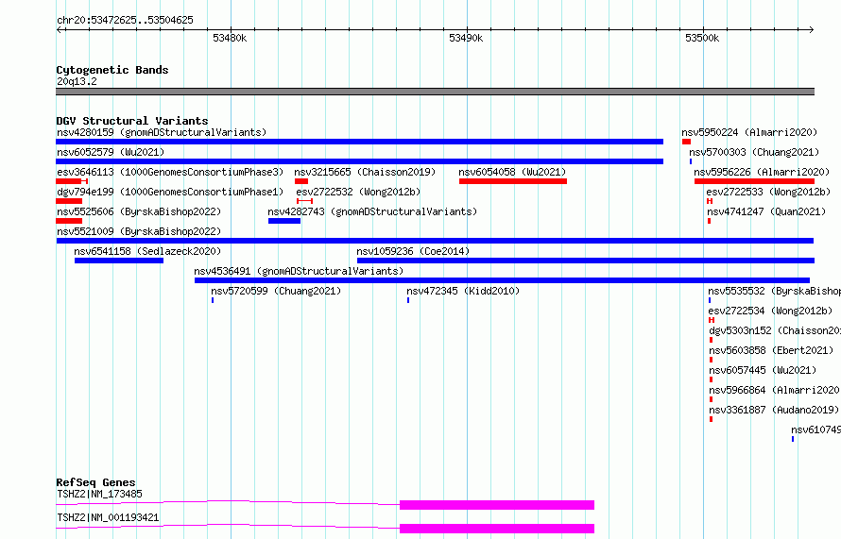Click the esv2722532 (Wong2012b) label

click(x=358, y=192)
